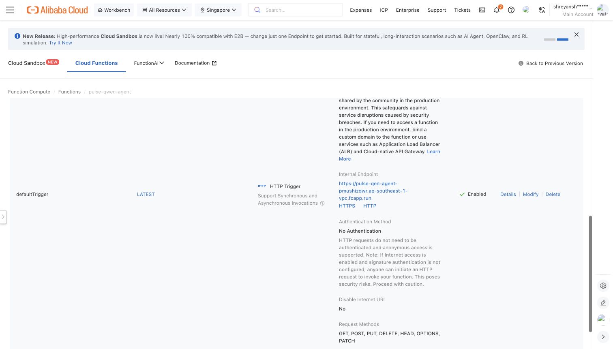The height and width of the screenshot is (349, 613).
Task: Expand the right sidebar arrow
Action: [603, 337]
